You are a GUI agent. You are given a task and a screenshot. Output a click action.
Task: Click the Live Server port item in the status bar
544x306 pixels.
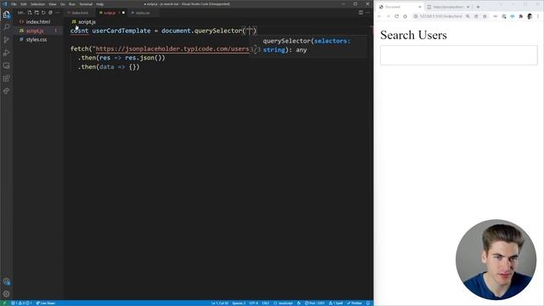point(314,303)
